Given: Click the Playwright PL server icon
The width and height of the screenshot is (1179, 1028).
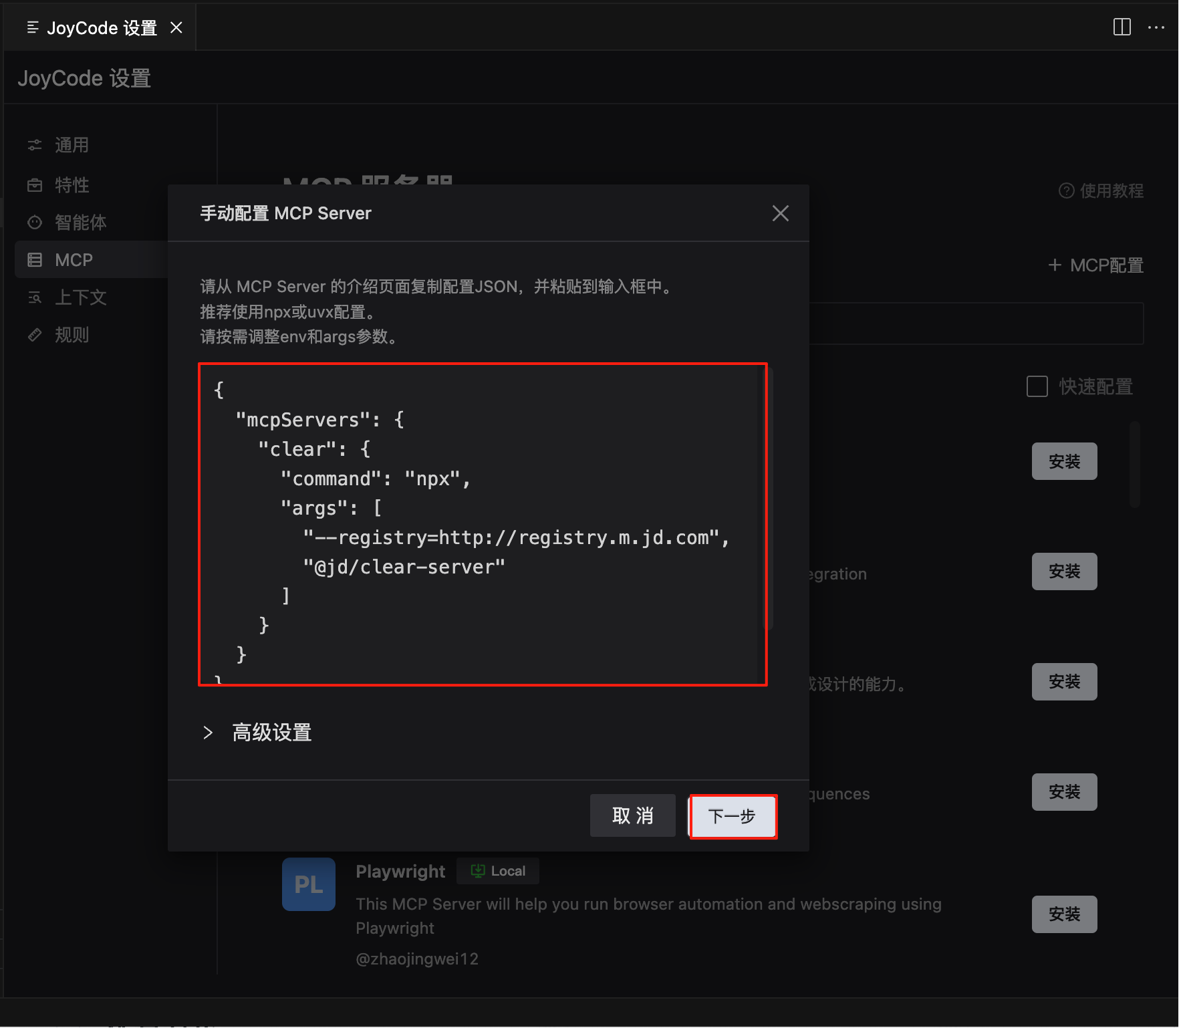Looking at the screenshot, I should [308, 884].
